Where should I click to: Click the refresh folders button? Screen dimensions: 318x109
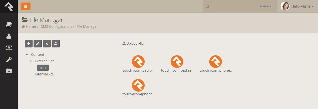coord(56,44)
